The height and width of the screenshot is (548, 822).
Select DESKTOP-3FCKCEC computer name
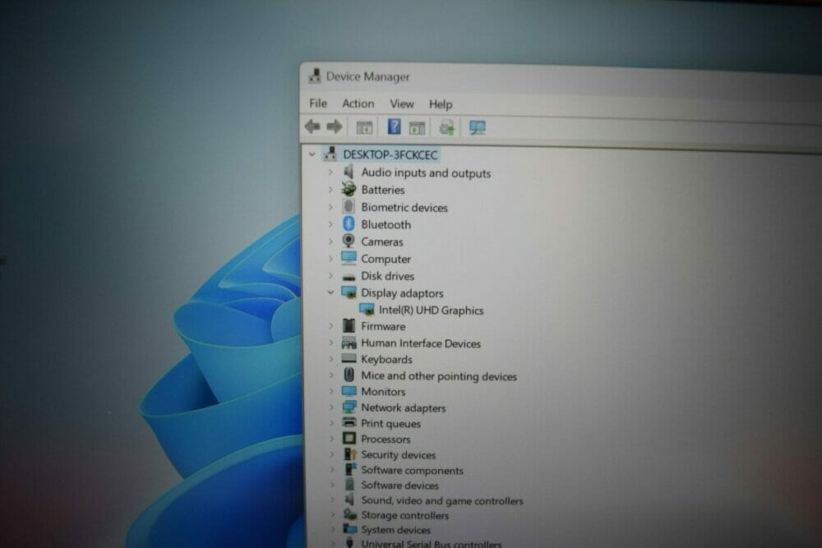(x=390, y=154)
